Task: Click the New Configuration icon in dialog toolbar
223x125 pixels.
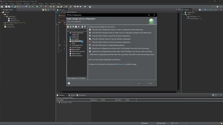Action: click(68, 27)
